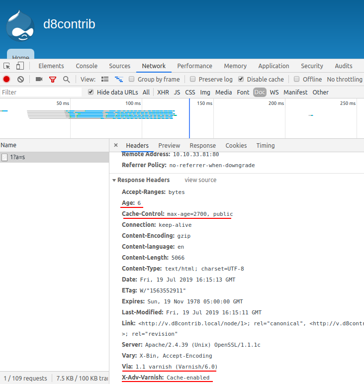Switch to large request rows view
The width and height of the screenshot is (364, 384).
tap(105, 79)
